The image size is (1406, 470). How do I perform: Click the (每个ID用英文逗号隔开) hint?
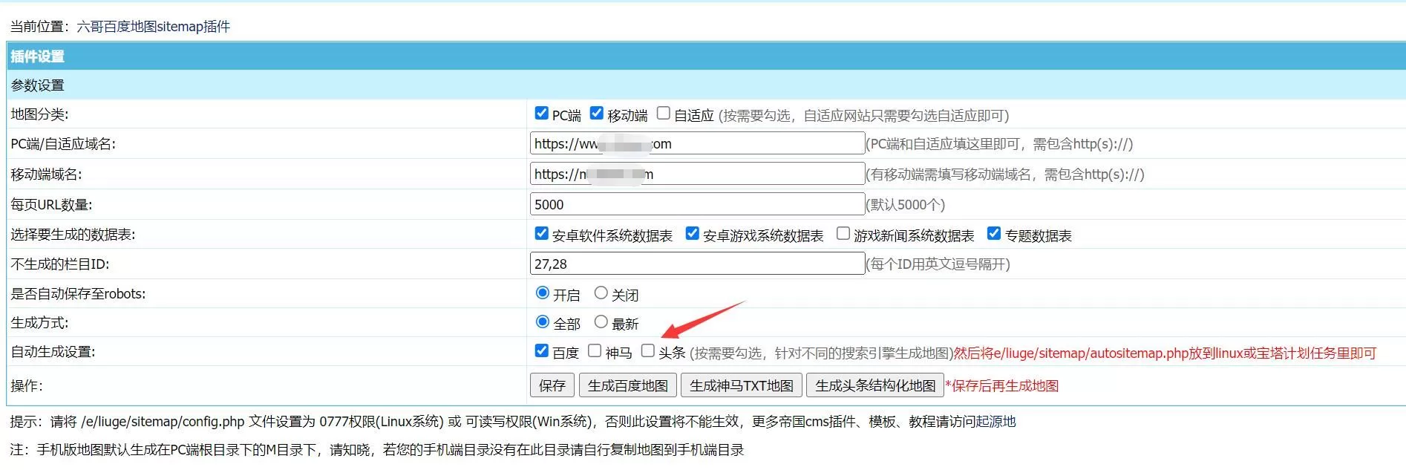tap(938, 264)
